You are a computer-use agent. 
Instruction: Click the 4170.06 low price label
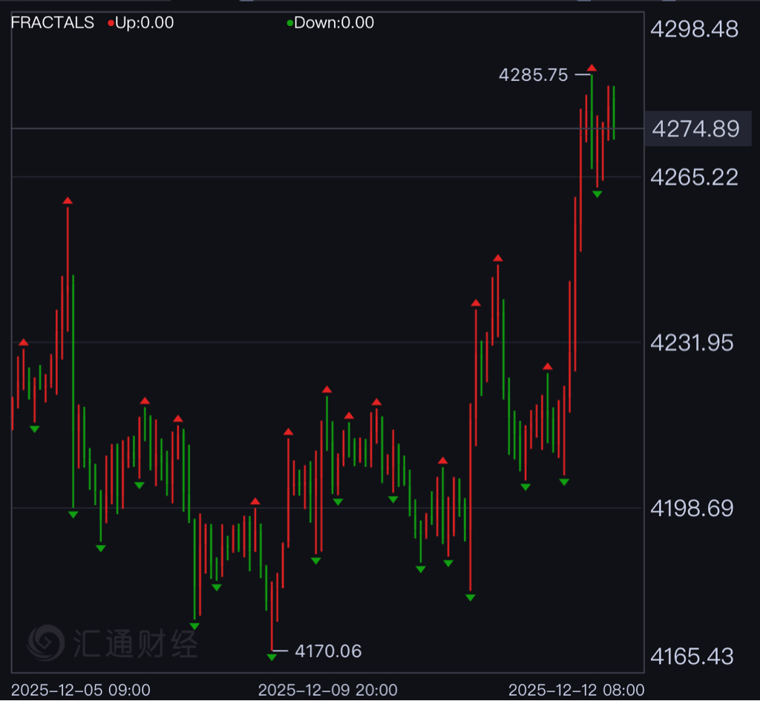coord(328,651)
